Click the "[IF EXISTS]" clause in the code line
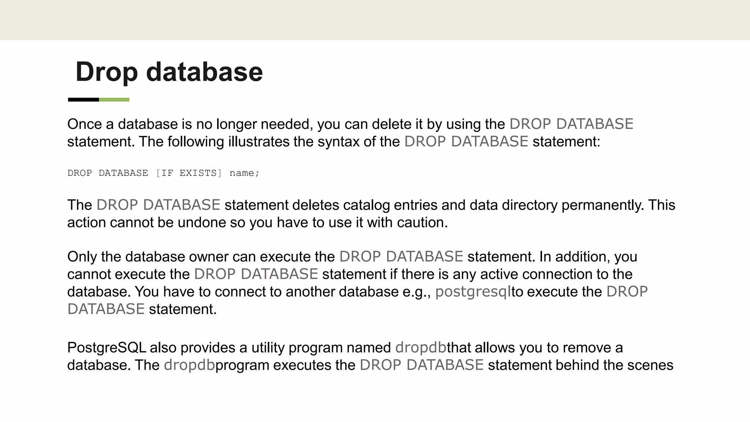Image resolution: width=750 pixels, height=422 pixels. click(189, 173)
